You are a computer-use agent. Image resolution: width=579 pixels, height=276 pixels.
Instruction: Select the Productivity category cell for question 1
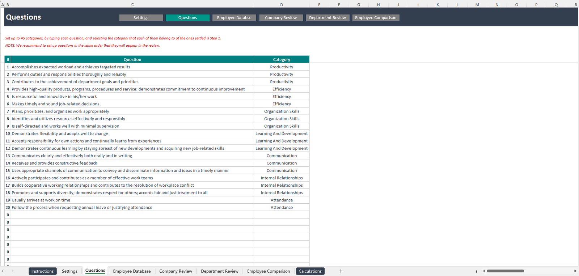(x=282, y=67)
